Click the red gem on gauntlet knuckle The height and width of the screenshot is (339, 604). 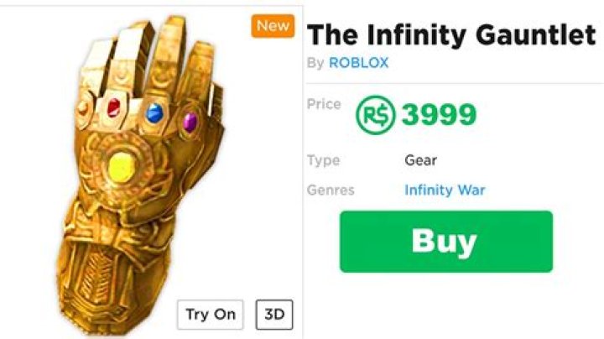tap(113, 106)
